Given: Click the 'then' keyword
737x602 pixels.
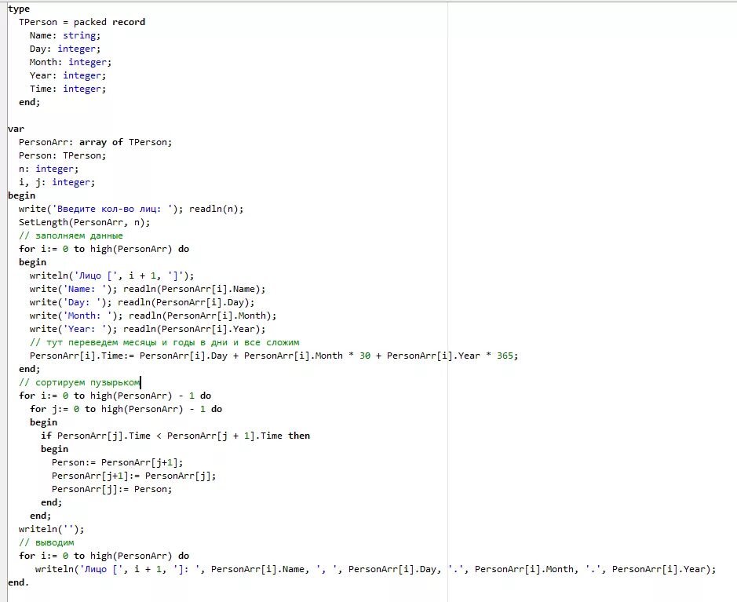Looking at the screenshot, I should pos(299,436).
